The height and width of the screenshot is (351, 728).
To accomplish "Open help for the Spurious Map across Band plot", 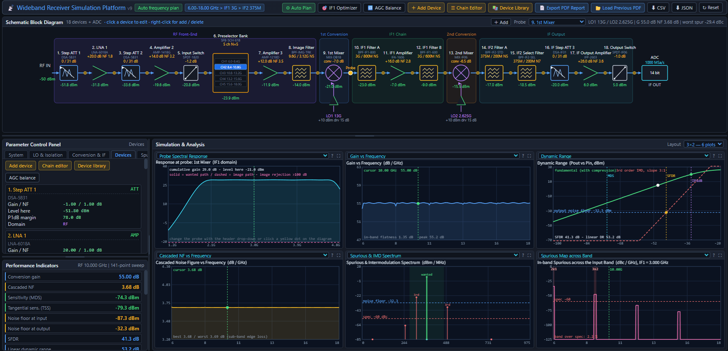I will pyautogui.click(x=713, y=255).
